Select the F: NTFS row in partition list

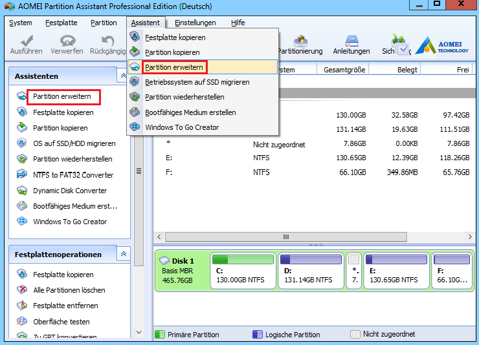[x=315, y=172]
